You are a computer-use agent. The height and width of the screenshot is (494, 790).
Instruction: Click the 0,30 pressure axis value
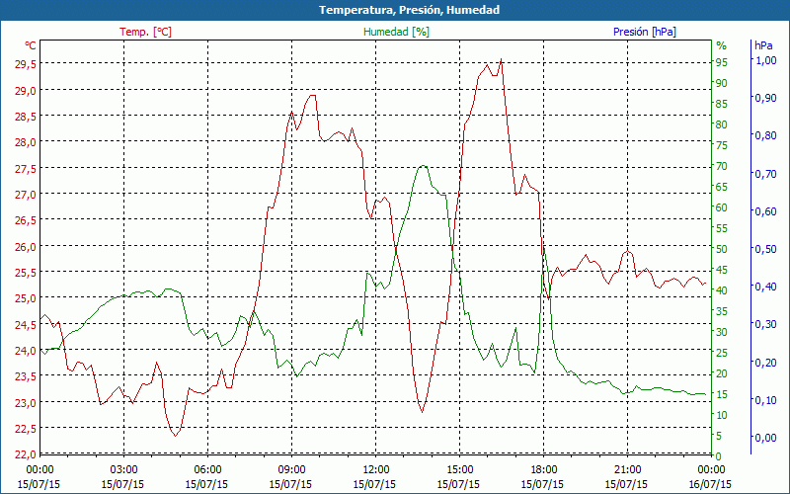pos(766,324)
